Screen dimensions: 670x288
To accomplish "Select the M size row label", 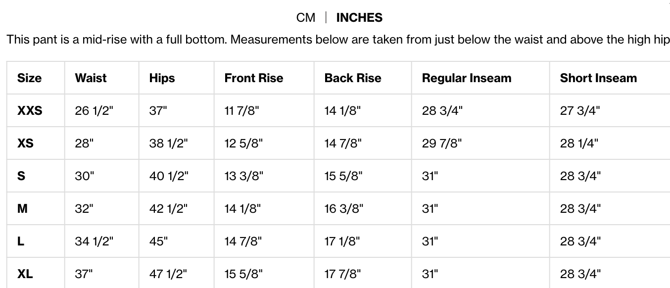I will [22, 209].
